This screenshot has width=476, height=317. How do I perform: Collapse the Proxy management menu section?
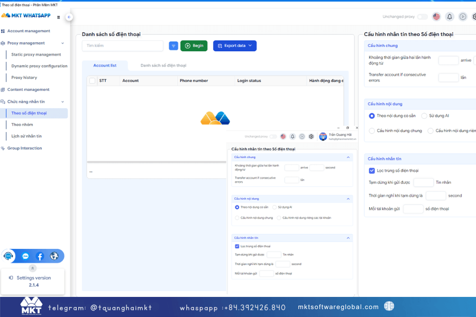pos(62,43)
